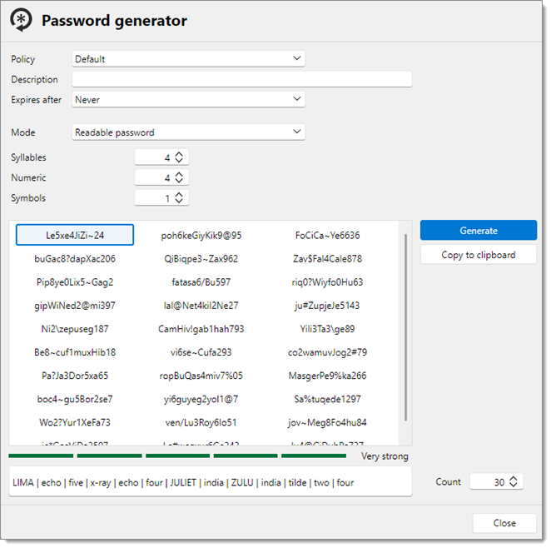Click into the Description field
The height and width of the screenshot is (548, 551).
pyautogui.click(x=241, y=79)
